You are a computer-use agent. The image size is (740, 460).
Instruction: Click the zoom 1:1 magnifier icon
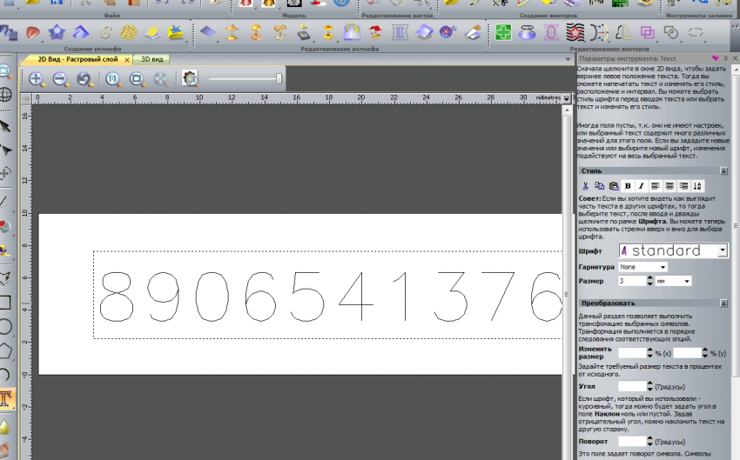pos(113,79)
